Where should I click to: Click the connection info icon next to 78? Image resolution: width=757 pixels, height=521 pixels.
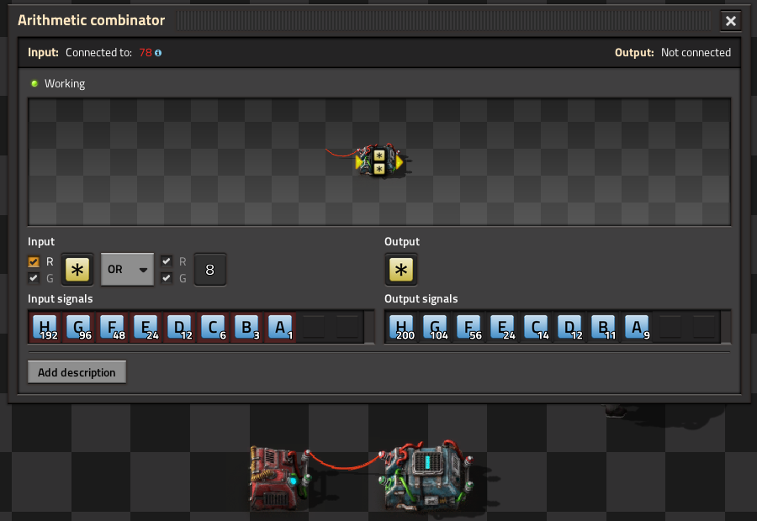(158, 53)
